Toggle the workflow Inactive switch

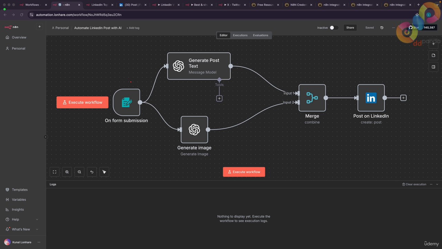pyautogui.click(x=334, y=28)
